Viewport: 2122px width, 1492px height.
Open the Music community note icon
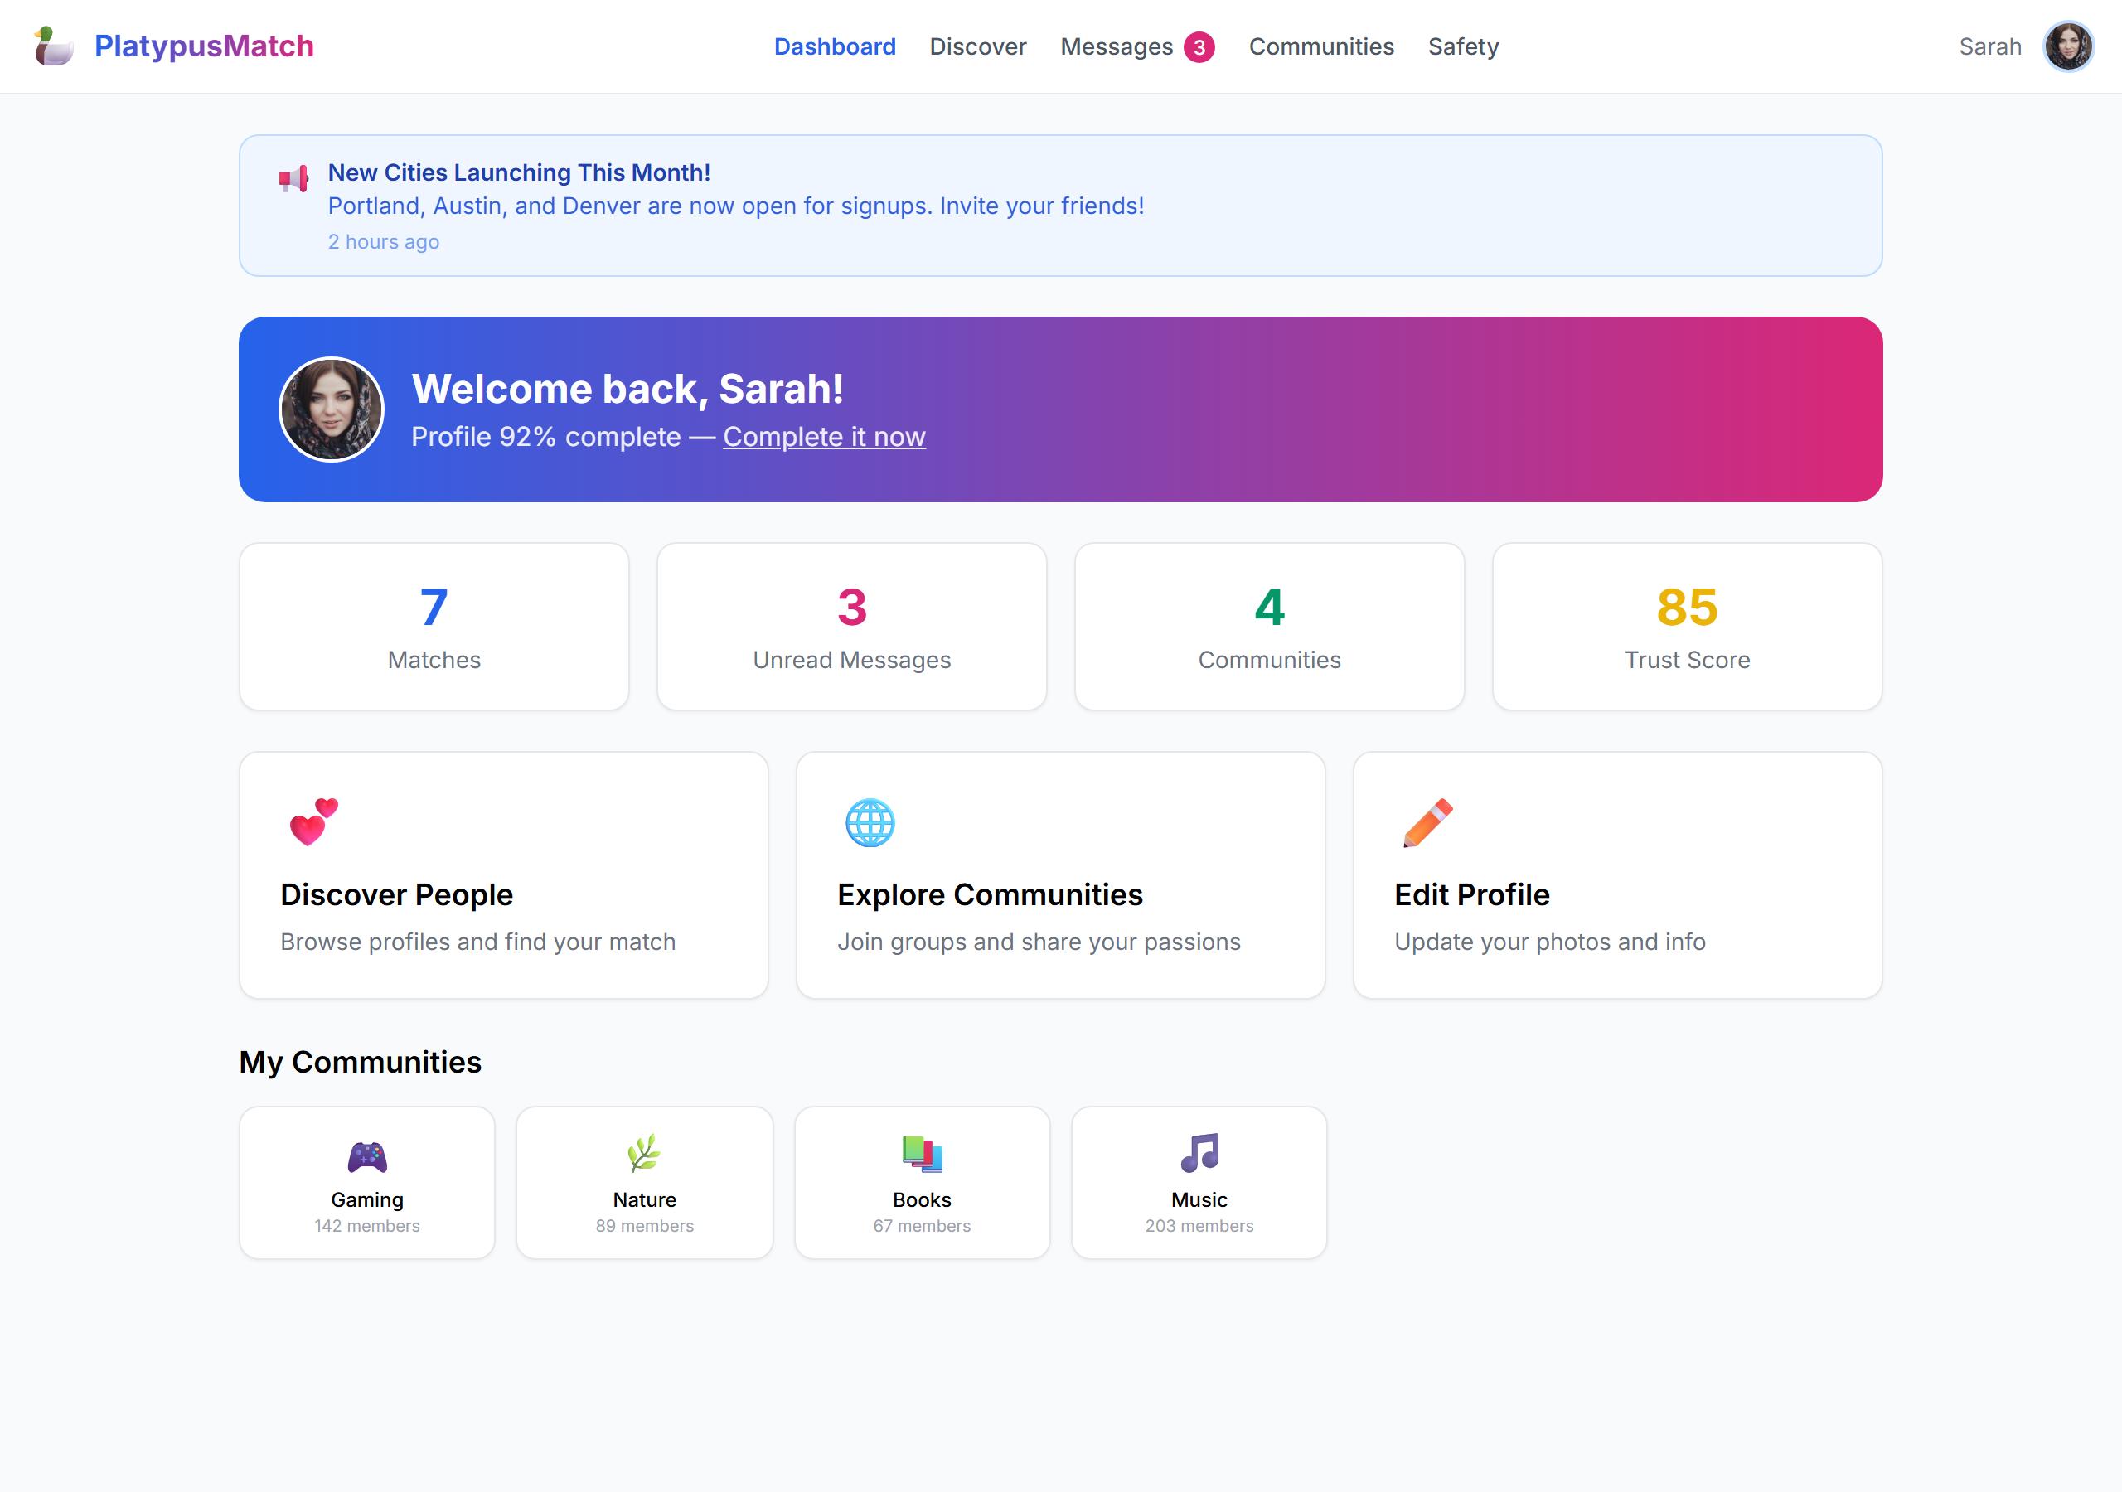click(1199, 1154)
